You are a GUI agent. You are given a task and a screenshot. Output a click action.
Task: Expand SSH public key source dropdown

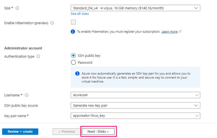coord(135,105)
